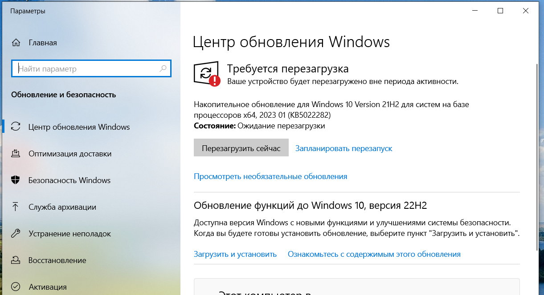Screen dimensions: 544x295
Task: Click the Перезагрузить сейчас button
Action: click(x=241, y=148)
